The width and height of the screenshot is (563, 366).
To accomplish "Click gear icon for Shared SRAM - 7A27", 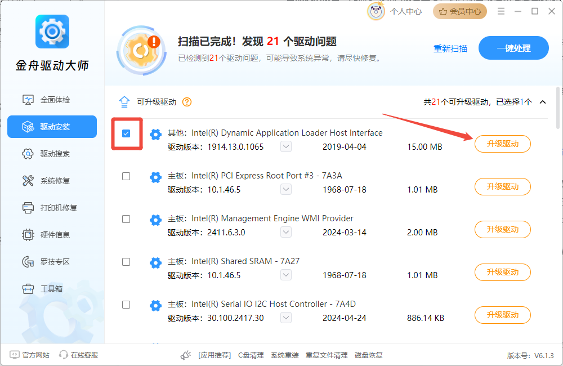I will tap(155, 262).
